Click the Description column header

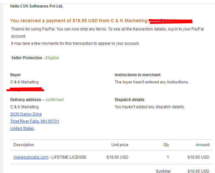click(24, 145)
